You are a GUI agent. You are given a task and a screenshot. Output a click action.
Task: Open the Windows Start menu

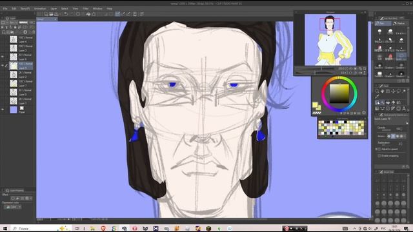coord(5,228)
